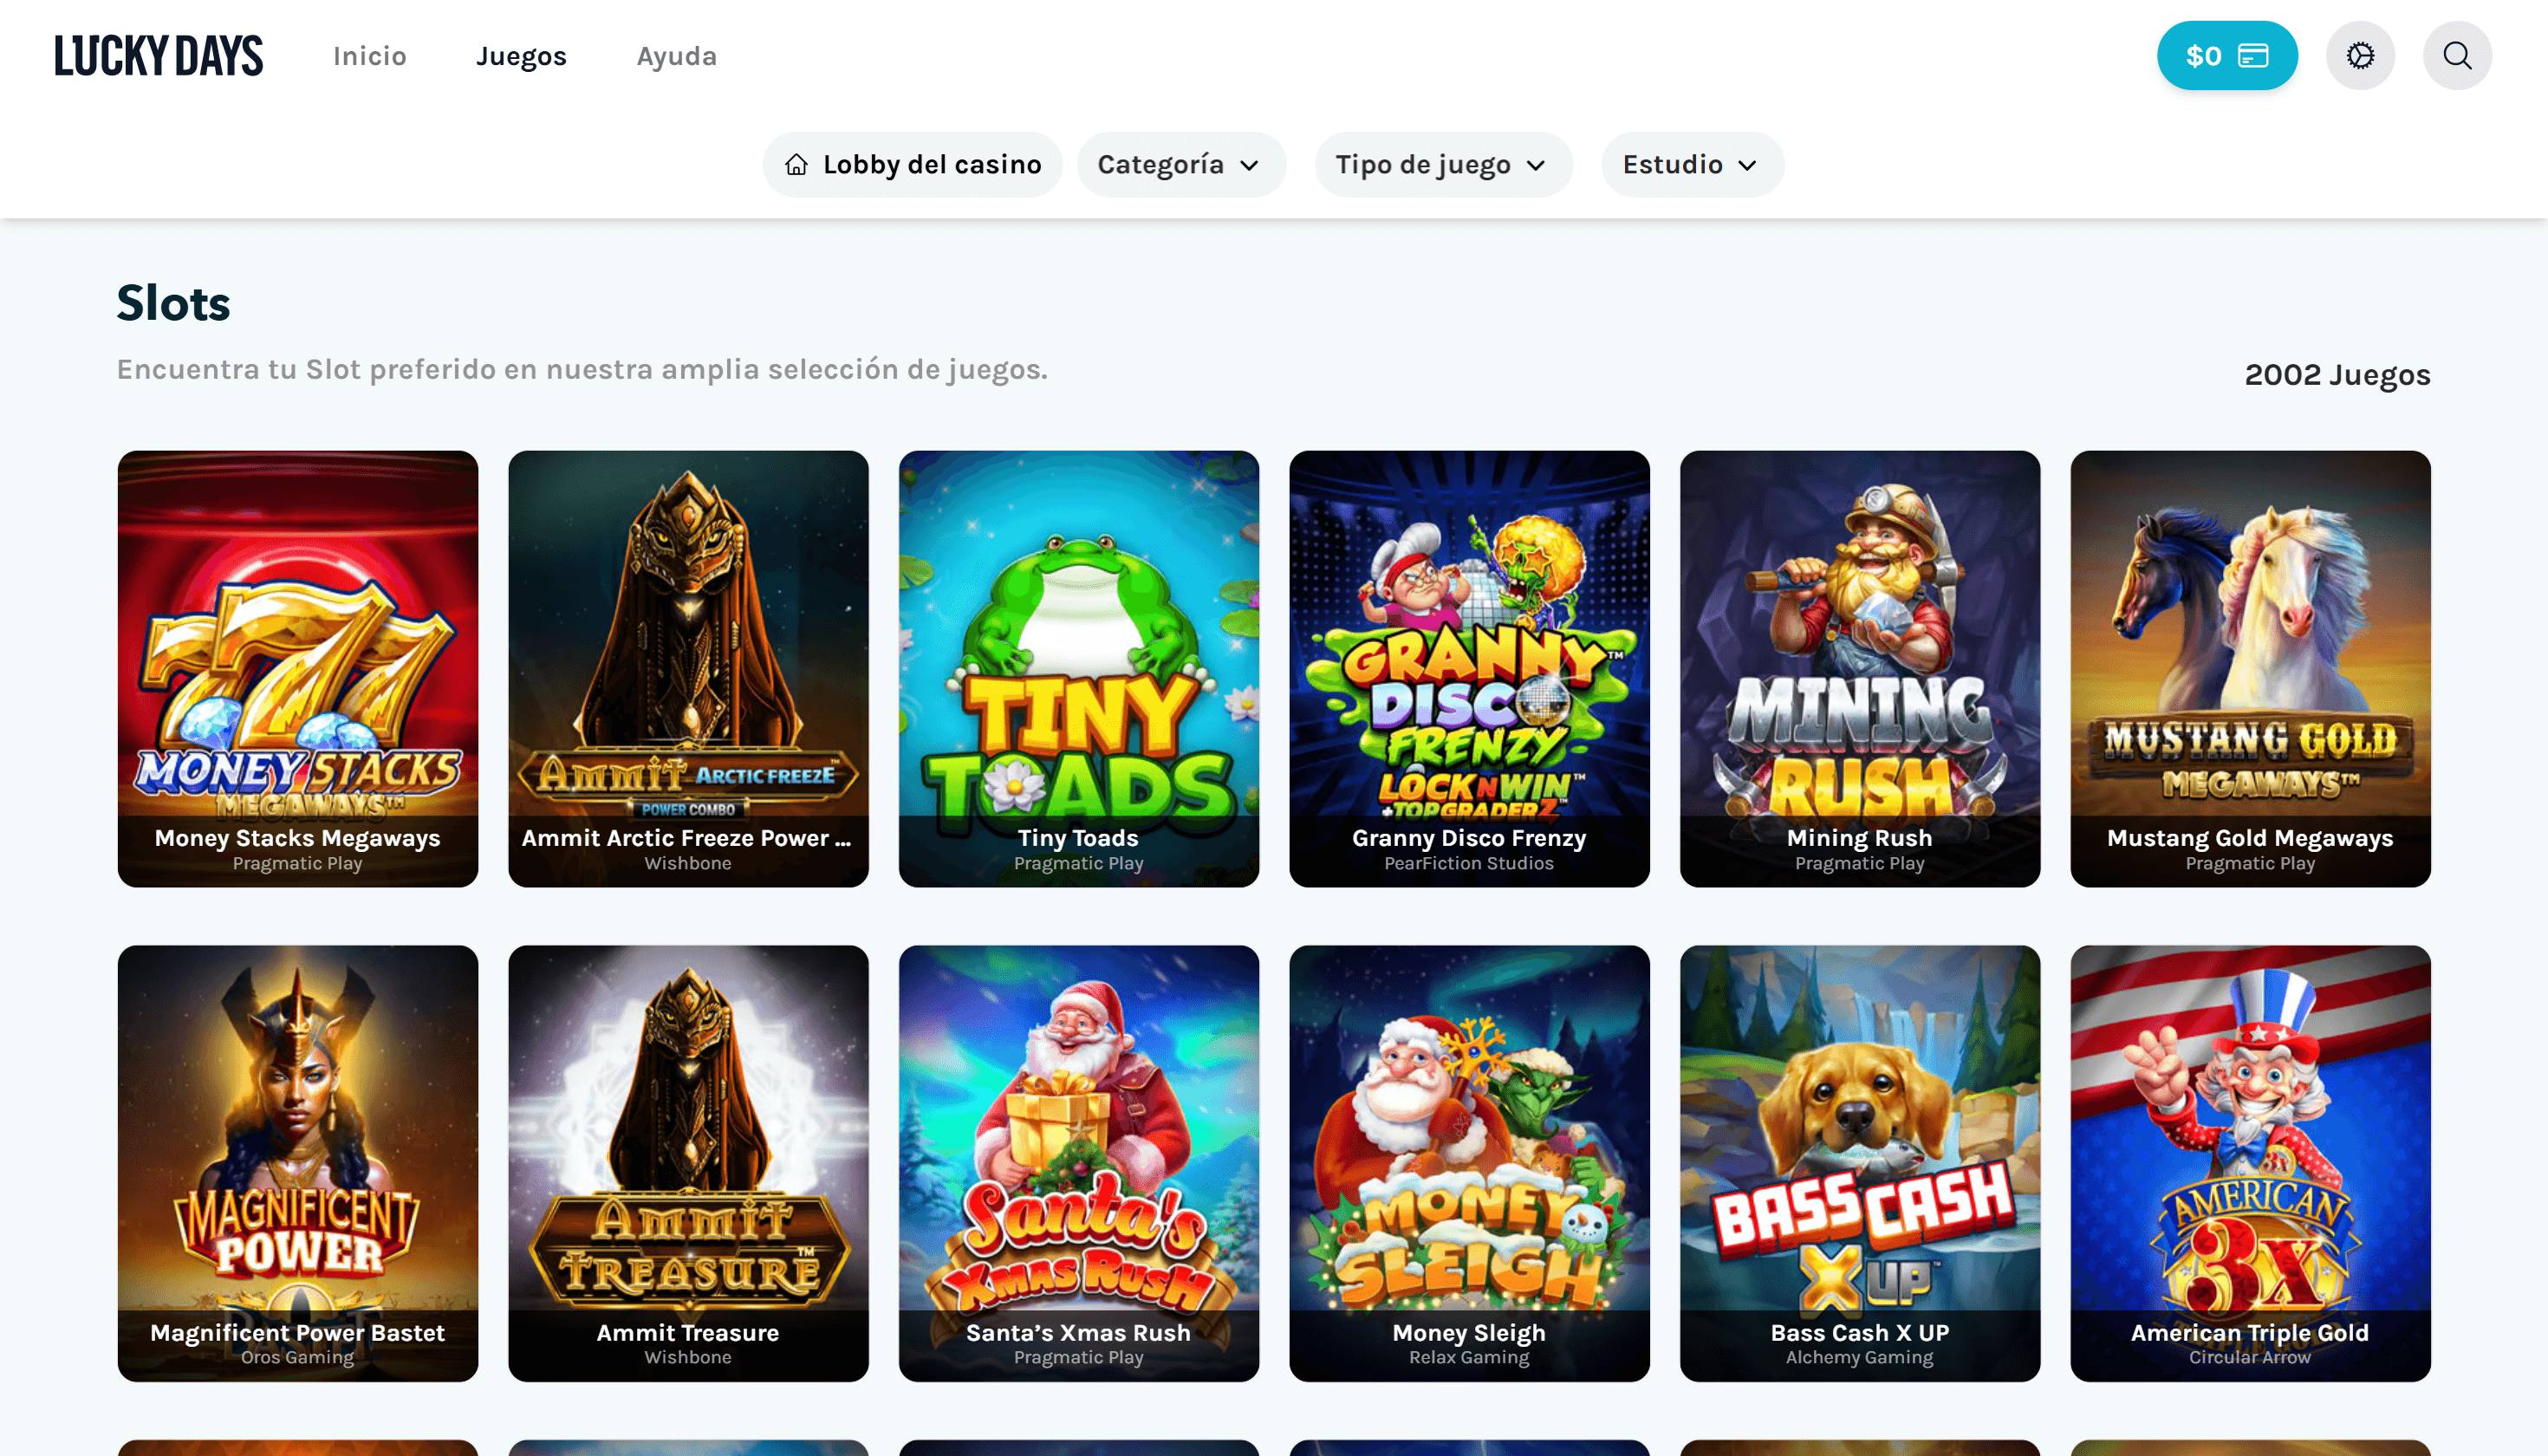Select the Juegos menu item
This screenshot has width=2548, height=1456.
click(521, 56)
